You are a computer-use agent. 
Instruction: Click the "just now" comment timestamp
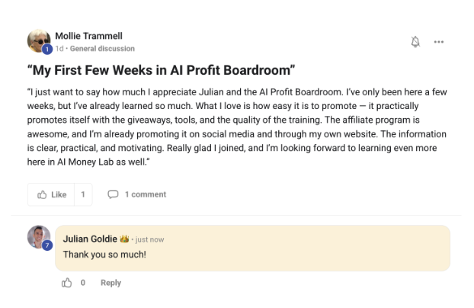[x=149, y=239]
